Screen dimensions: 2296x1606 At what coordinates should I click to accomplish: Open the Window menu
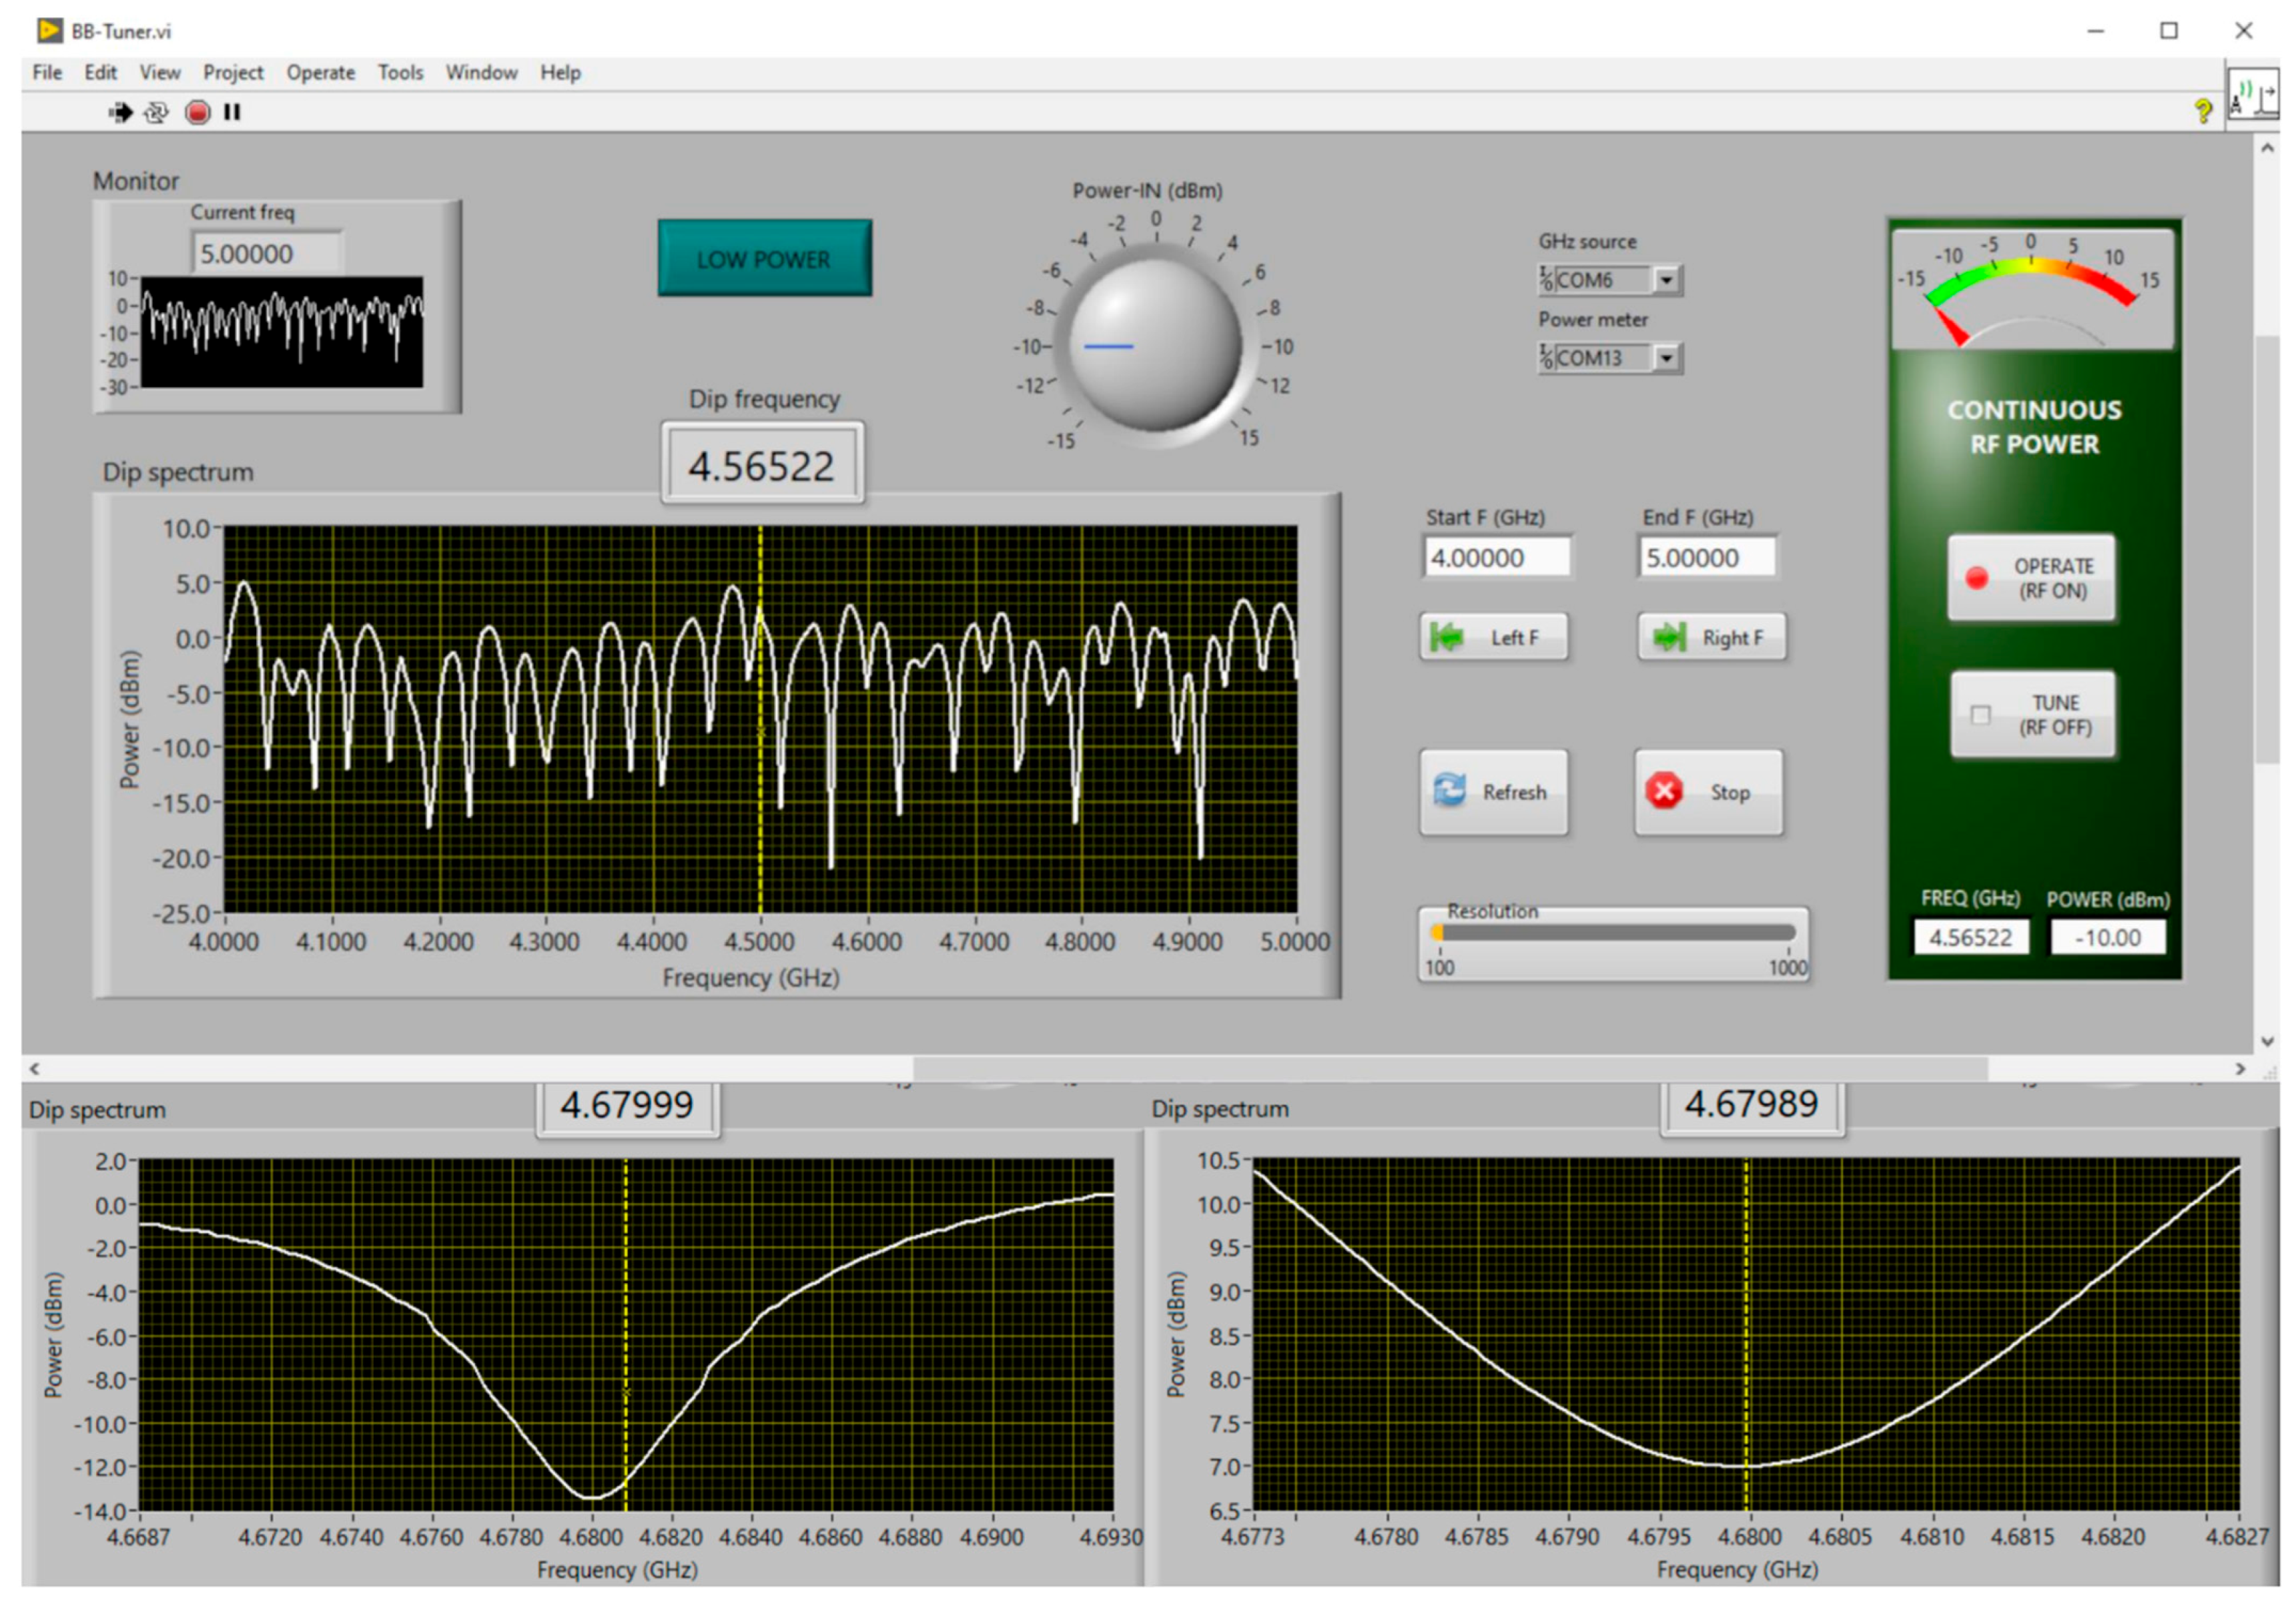pos(481,72)
